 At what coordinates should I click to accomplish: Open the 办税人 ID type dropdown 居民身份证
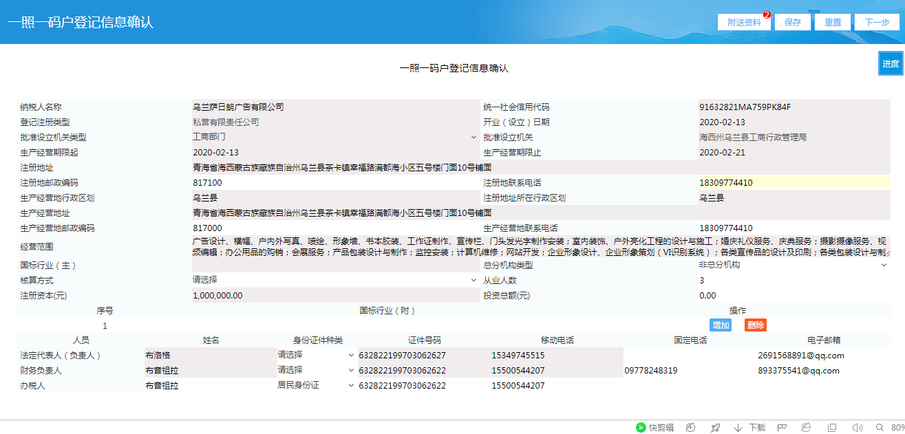pyautogui.click(x=351, y=385)
